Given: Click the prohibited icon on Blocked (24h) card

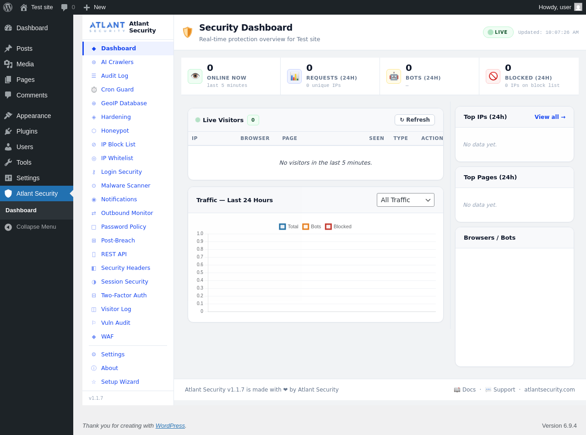Looking at the screenshot, I should 493,76.
